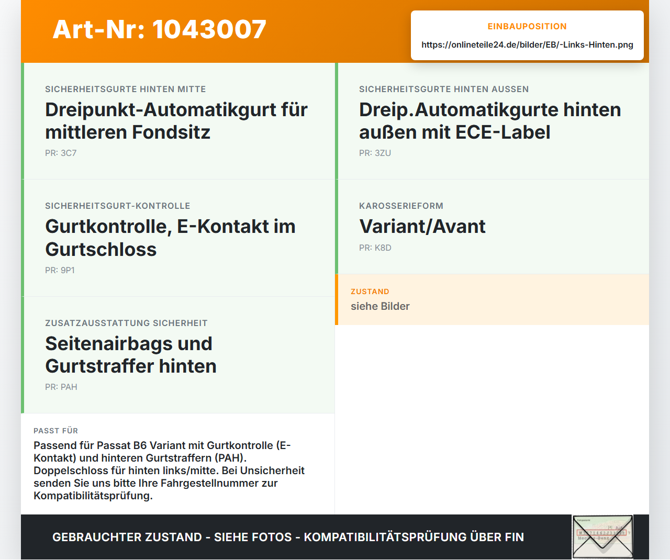Select the Art-Nr: 1043007 heading
Viewport: 670px width, 560px height.
pyautogui.click(x=160, y=29)
